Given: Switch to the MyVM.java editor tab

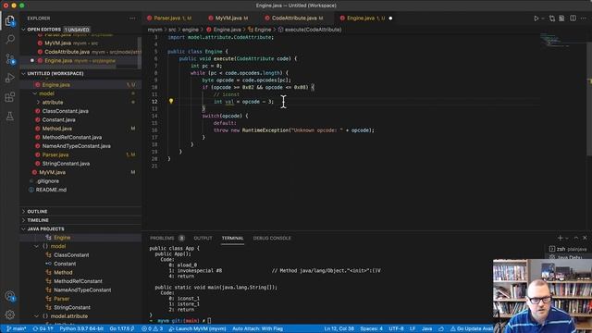Looking at the screenshot, I should click(x=231, y=18).
